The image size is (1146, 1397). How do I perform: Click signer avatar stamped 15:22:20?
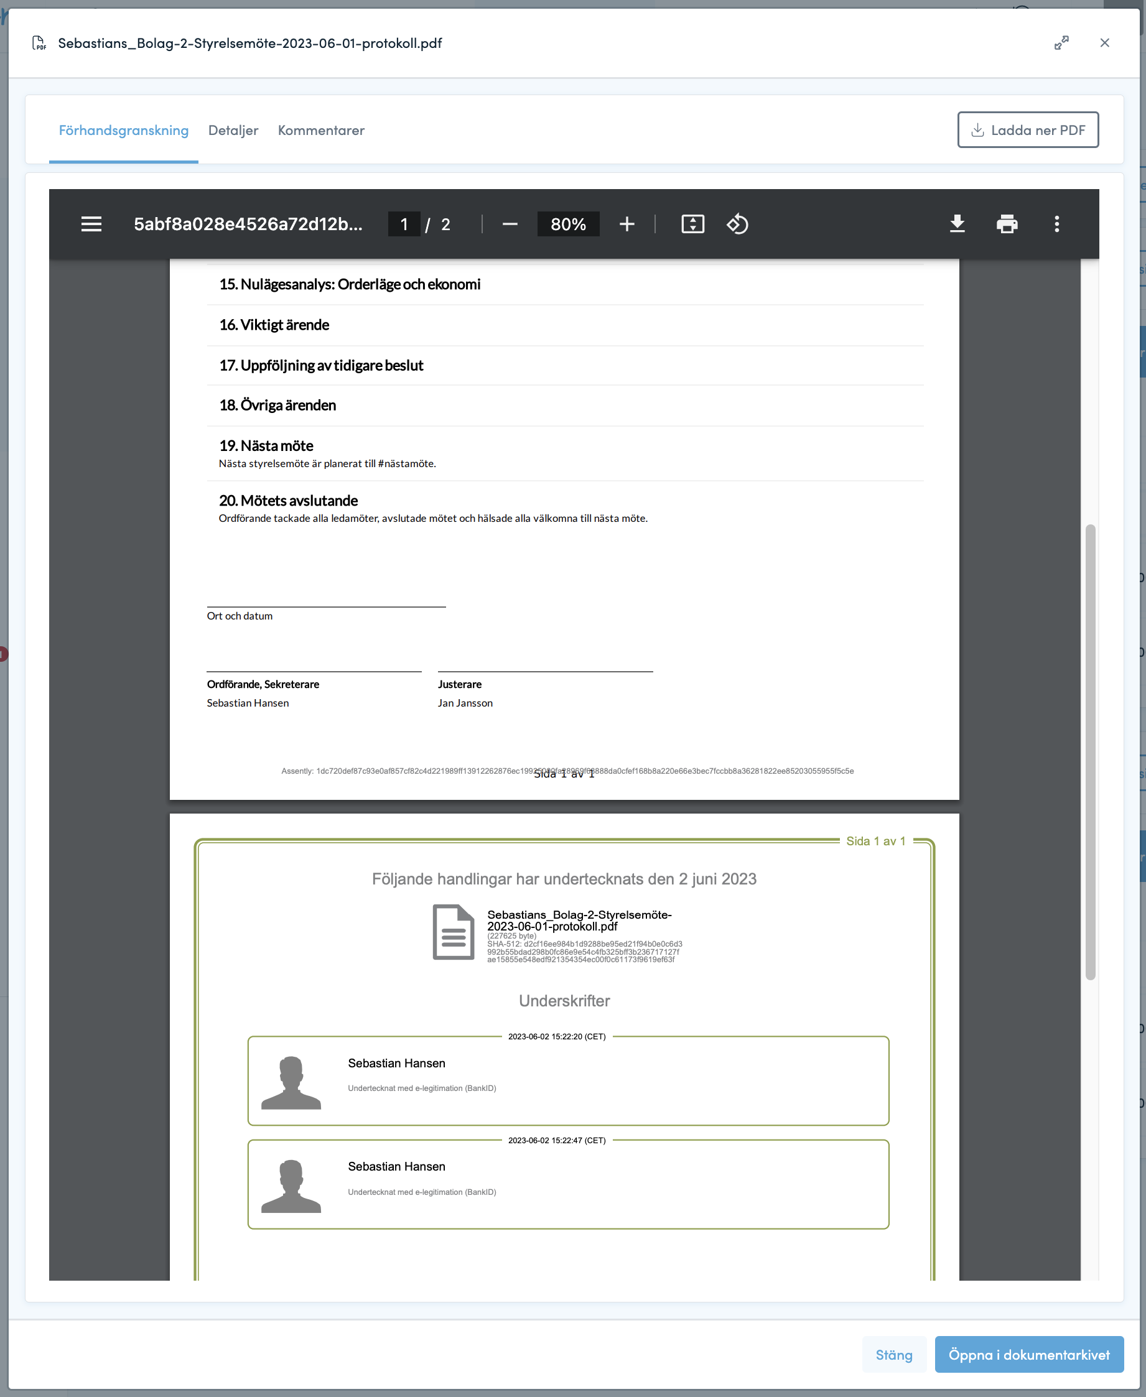(291, 1083)
